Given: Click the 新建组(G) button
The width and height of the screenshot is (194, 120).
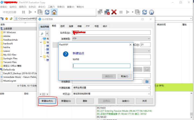Looking at the screenshot, I should (x=66, y=101).
